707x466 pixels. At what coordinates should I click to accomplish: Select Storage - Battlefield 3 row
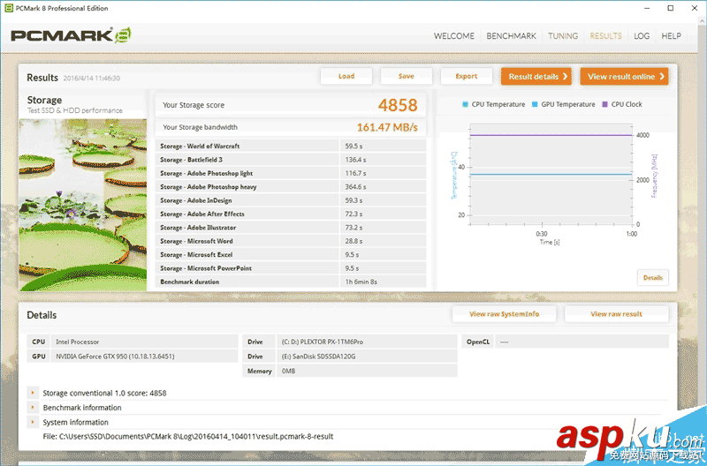291,160
